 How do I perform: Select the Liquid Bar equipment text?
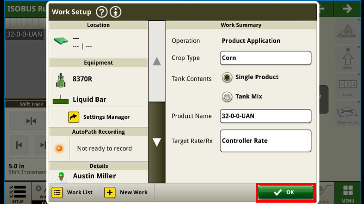[90, 100]
